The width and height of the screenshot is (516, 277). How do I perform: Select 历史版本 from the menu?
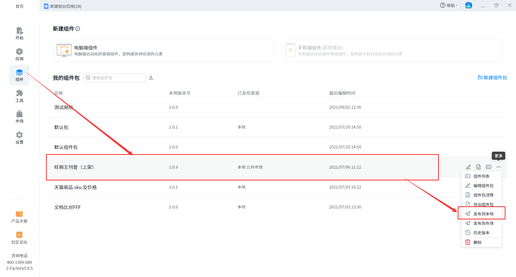click(481, 233)
